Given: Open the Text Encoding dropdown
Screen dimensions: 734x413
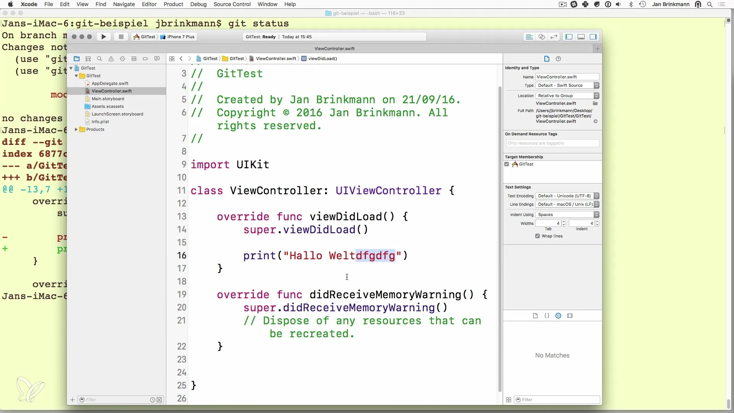Looking at the screenshot, I should point(567,196).
